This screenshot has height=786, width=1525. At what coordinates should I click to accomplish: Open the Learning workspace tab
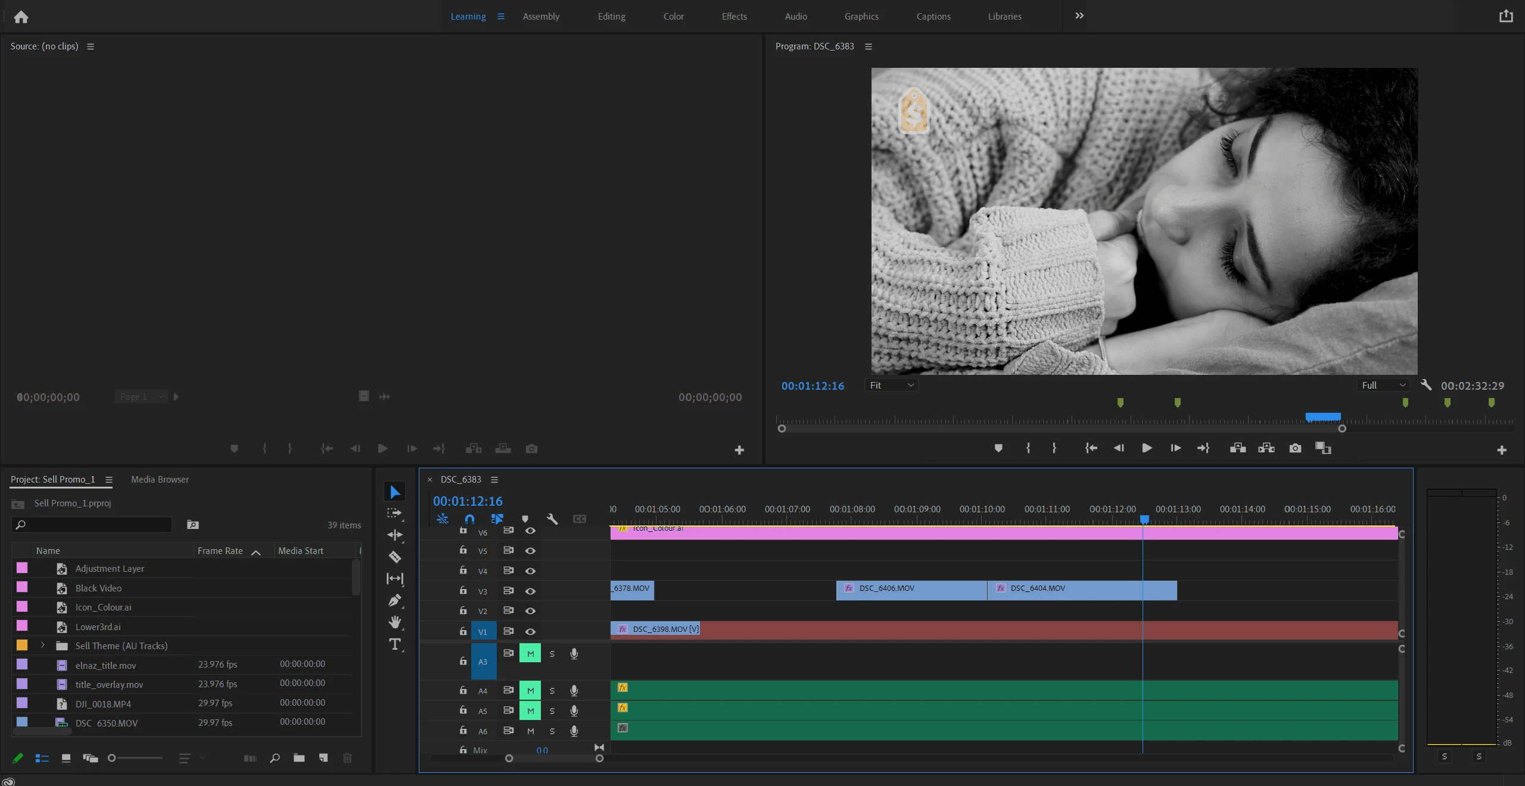tap(468, 15)
